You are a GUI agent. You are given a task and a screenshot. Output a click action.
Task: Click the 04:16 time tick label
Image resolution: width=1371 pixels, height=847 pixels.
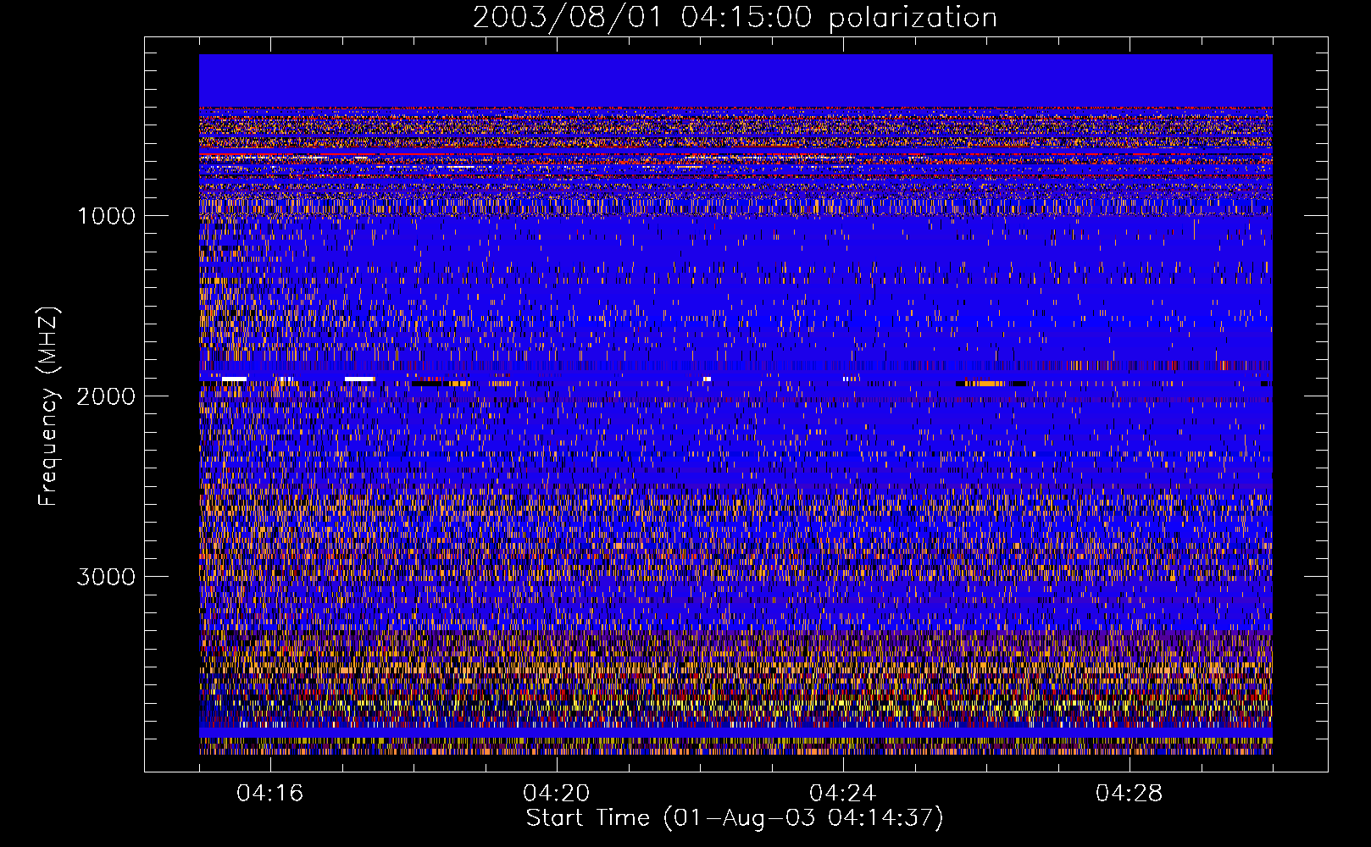[270, 794]
